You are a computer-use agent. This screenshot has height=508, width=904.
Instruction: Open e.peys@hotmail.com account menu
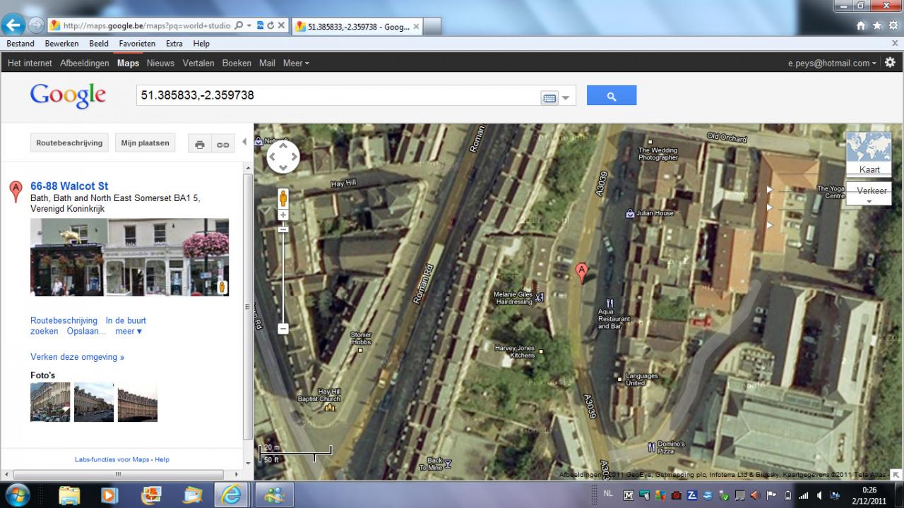[832, 63]
